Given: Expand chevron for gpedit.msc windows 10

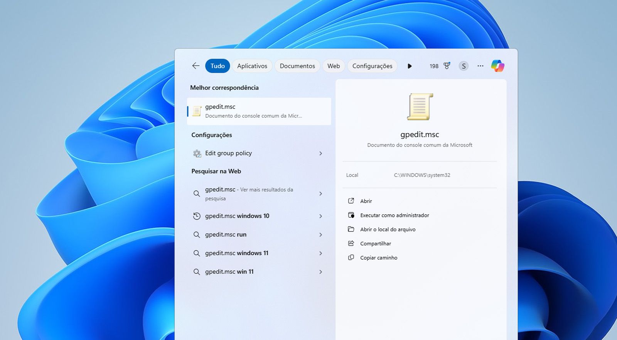Looking at the screenshot, I should [x=320, y=216].
